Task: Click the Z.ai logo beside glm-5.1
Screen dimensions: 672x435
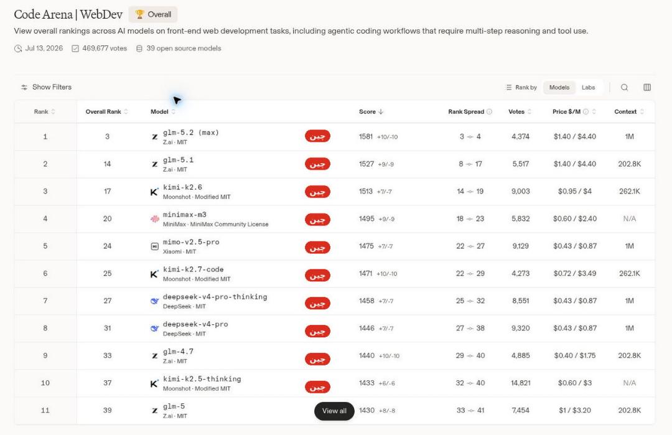Action: [x=155, y=164]
